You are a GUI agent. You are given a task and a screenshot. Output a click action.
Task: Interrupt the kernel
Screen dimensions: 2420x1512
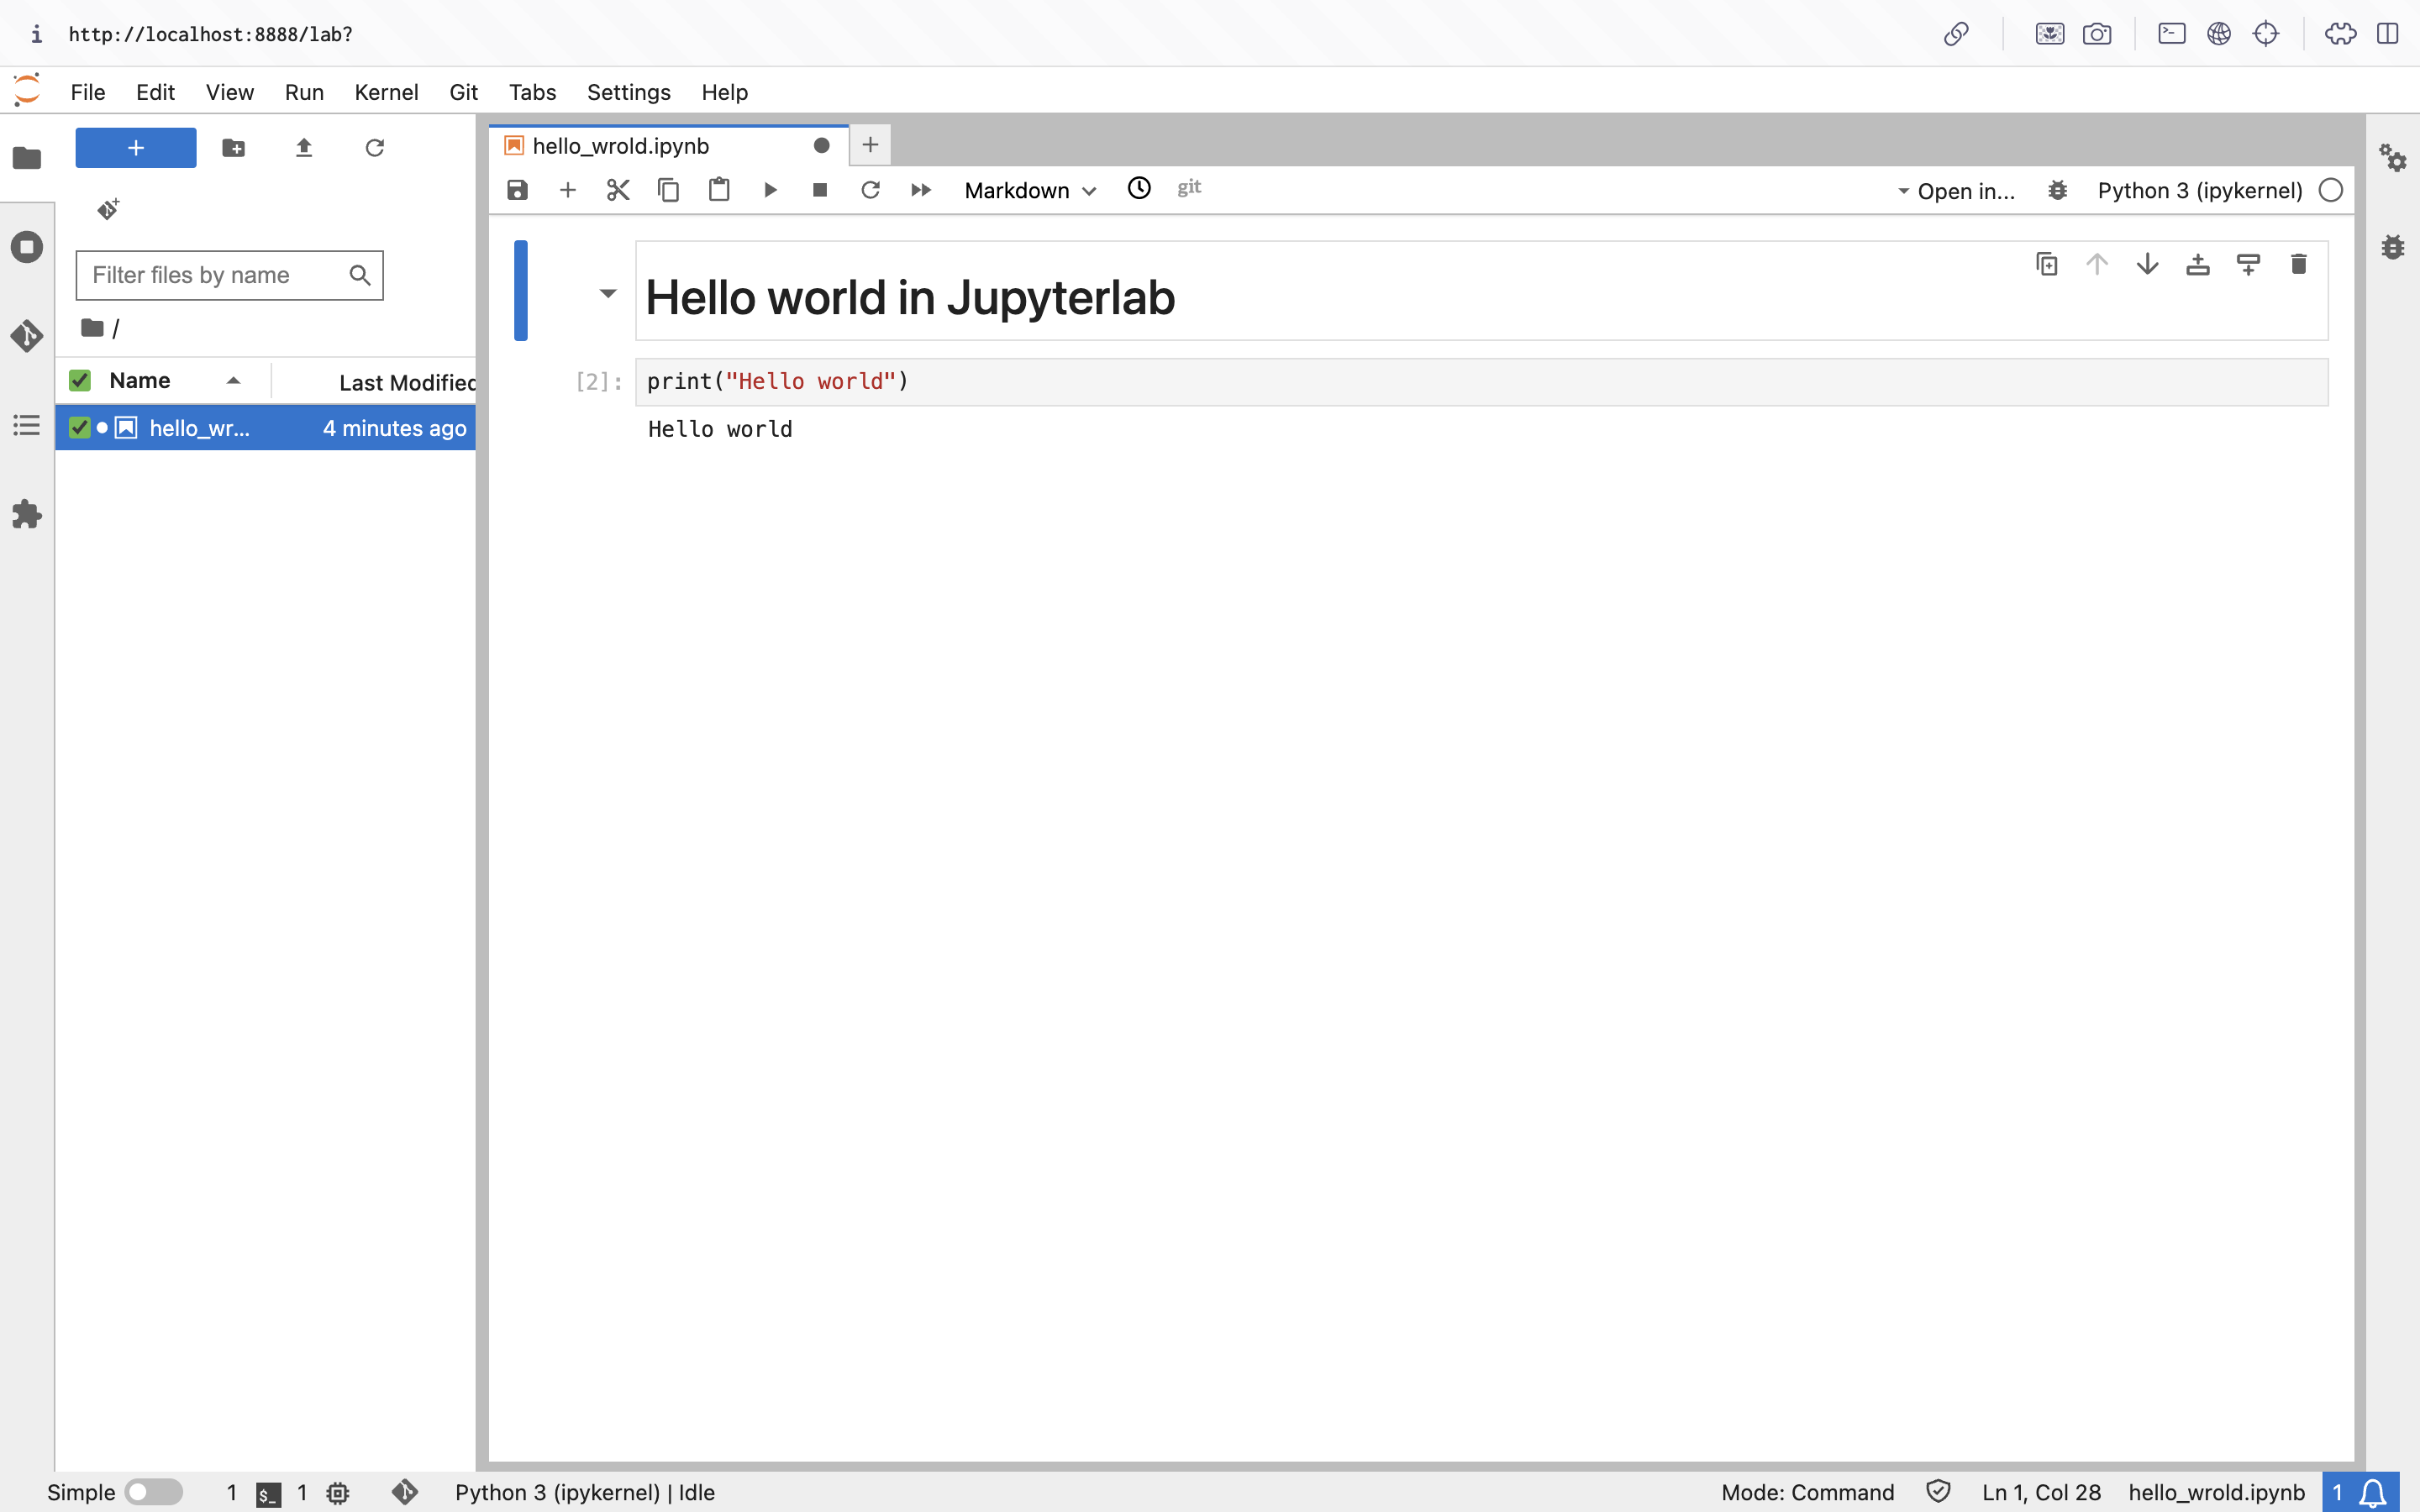820,190
